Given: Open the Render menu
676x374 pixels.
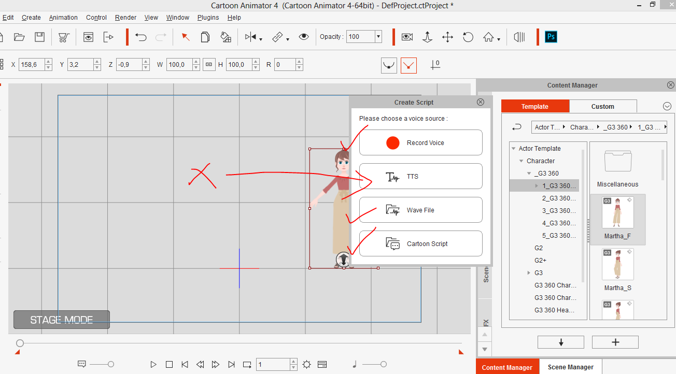Looking at the screenshot, I should [x=125, y=17].
